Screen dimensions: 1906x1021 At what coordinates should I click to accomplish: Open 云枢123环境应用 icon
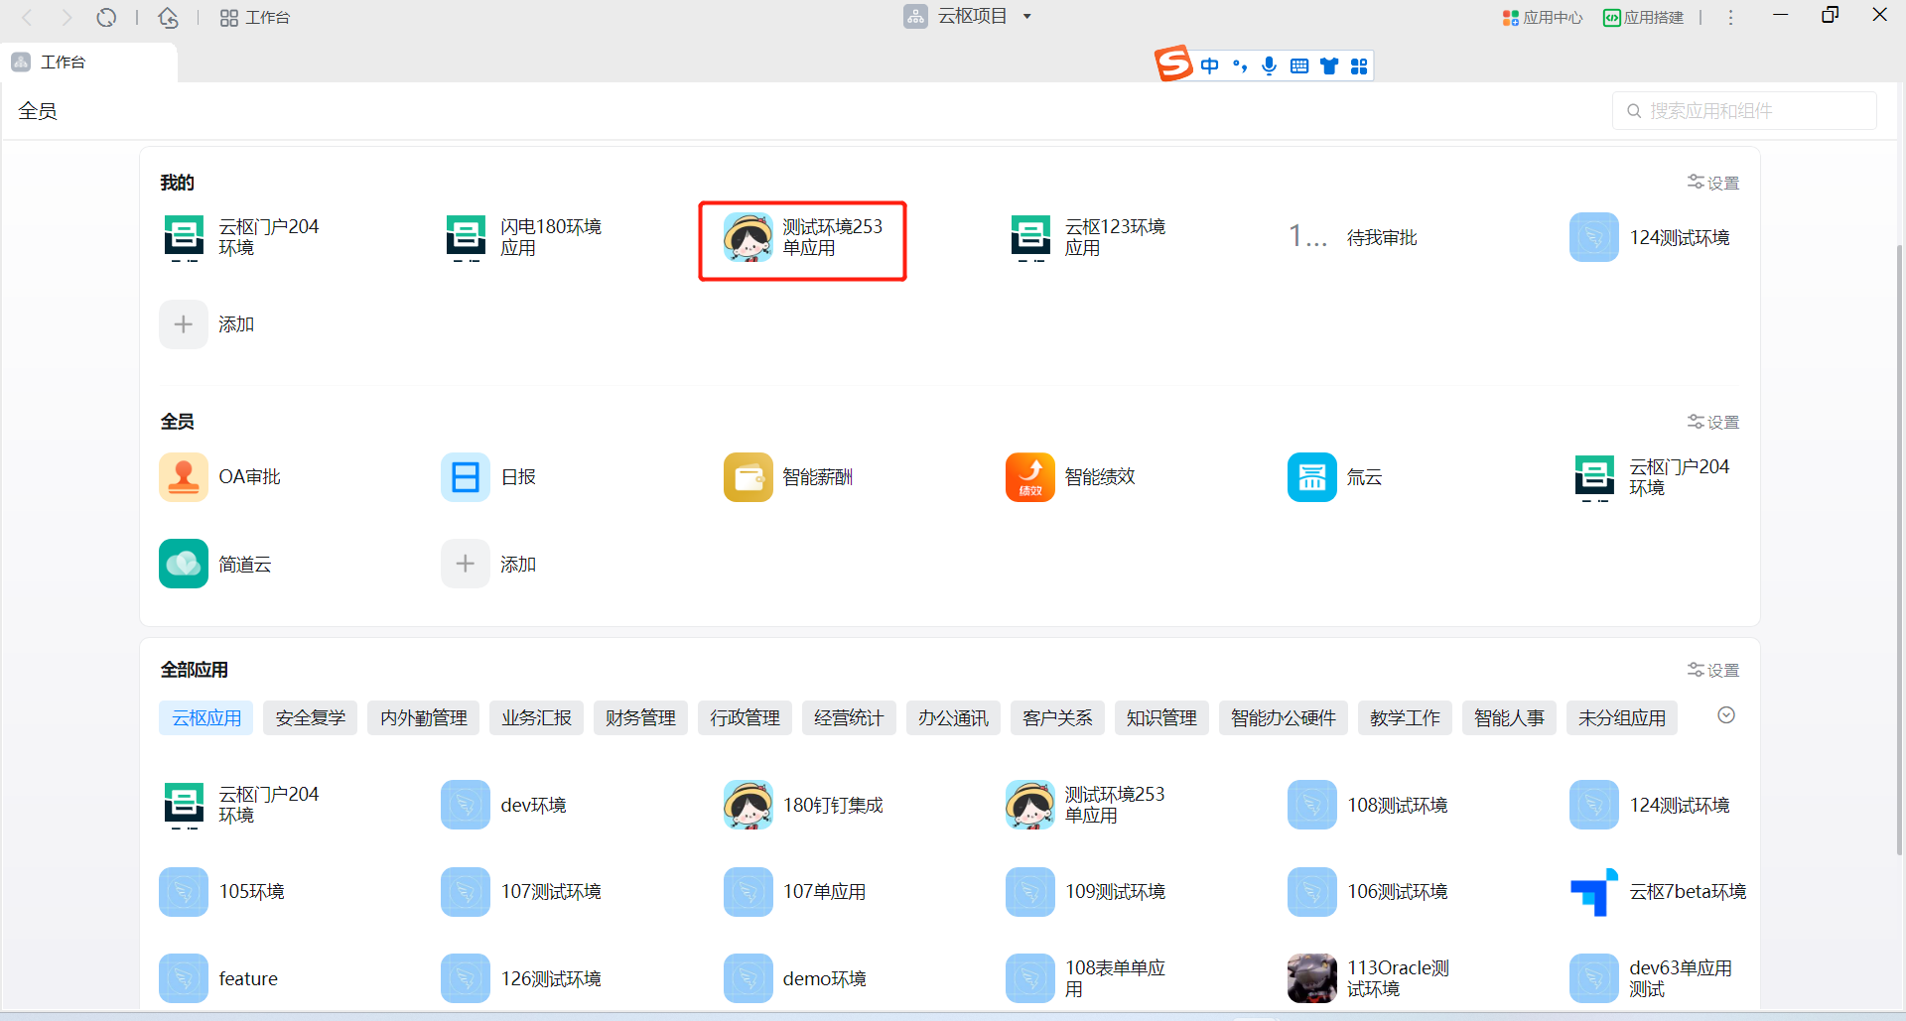1030,238
